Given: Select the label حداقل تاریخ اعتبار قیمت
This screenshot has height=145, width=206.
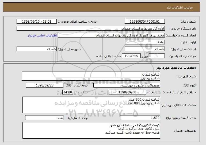Looking at the screenshot, I should [179, 92].
